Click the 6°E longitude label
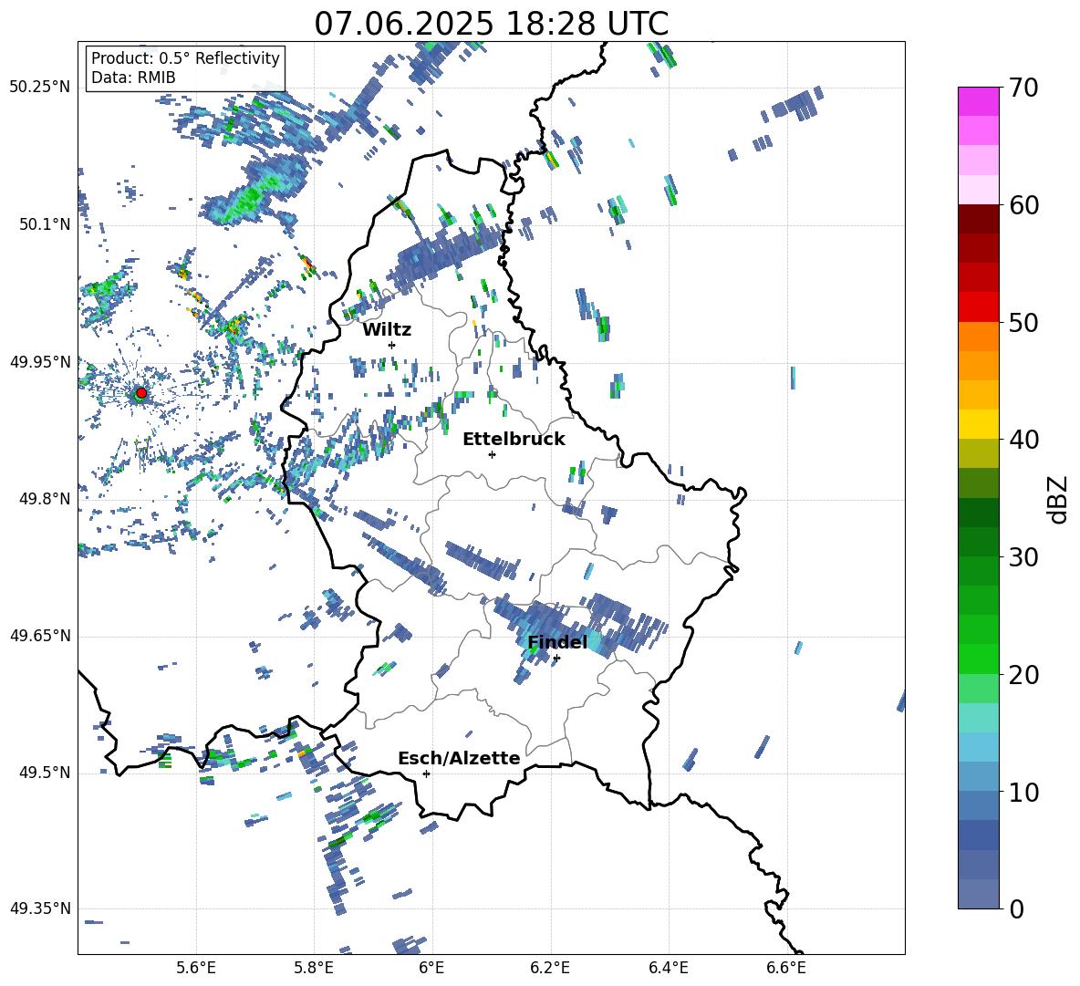This screenshot has width=1080, height=986. (x=431, y=968)
